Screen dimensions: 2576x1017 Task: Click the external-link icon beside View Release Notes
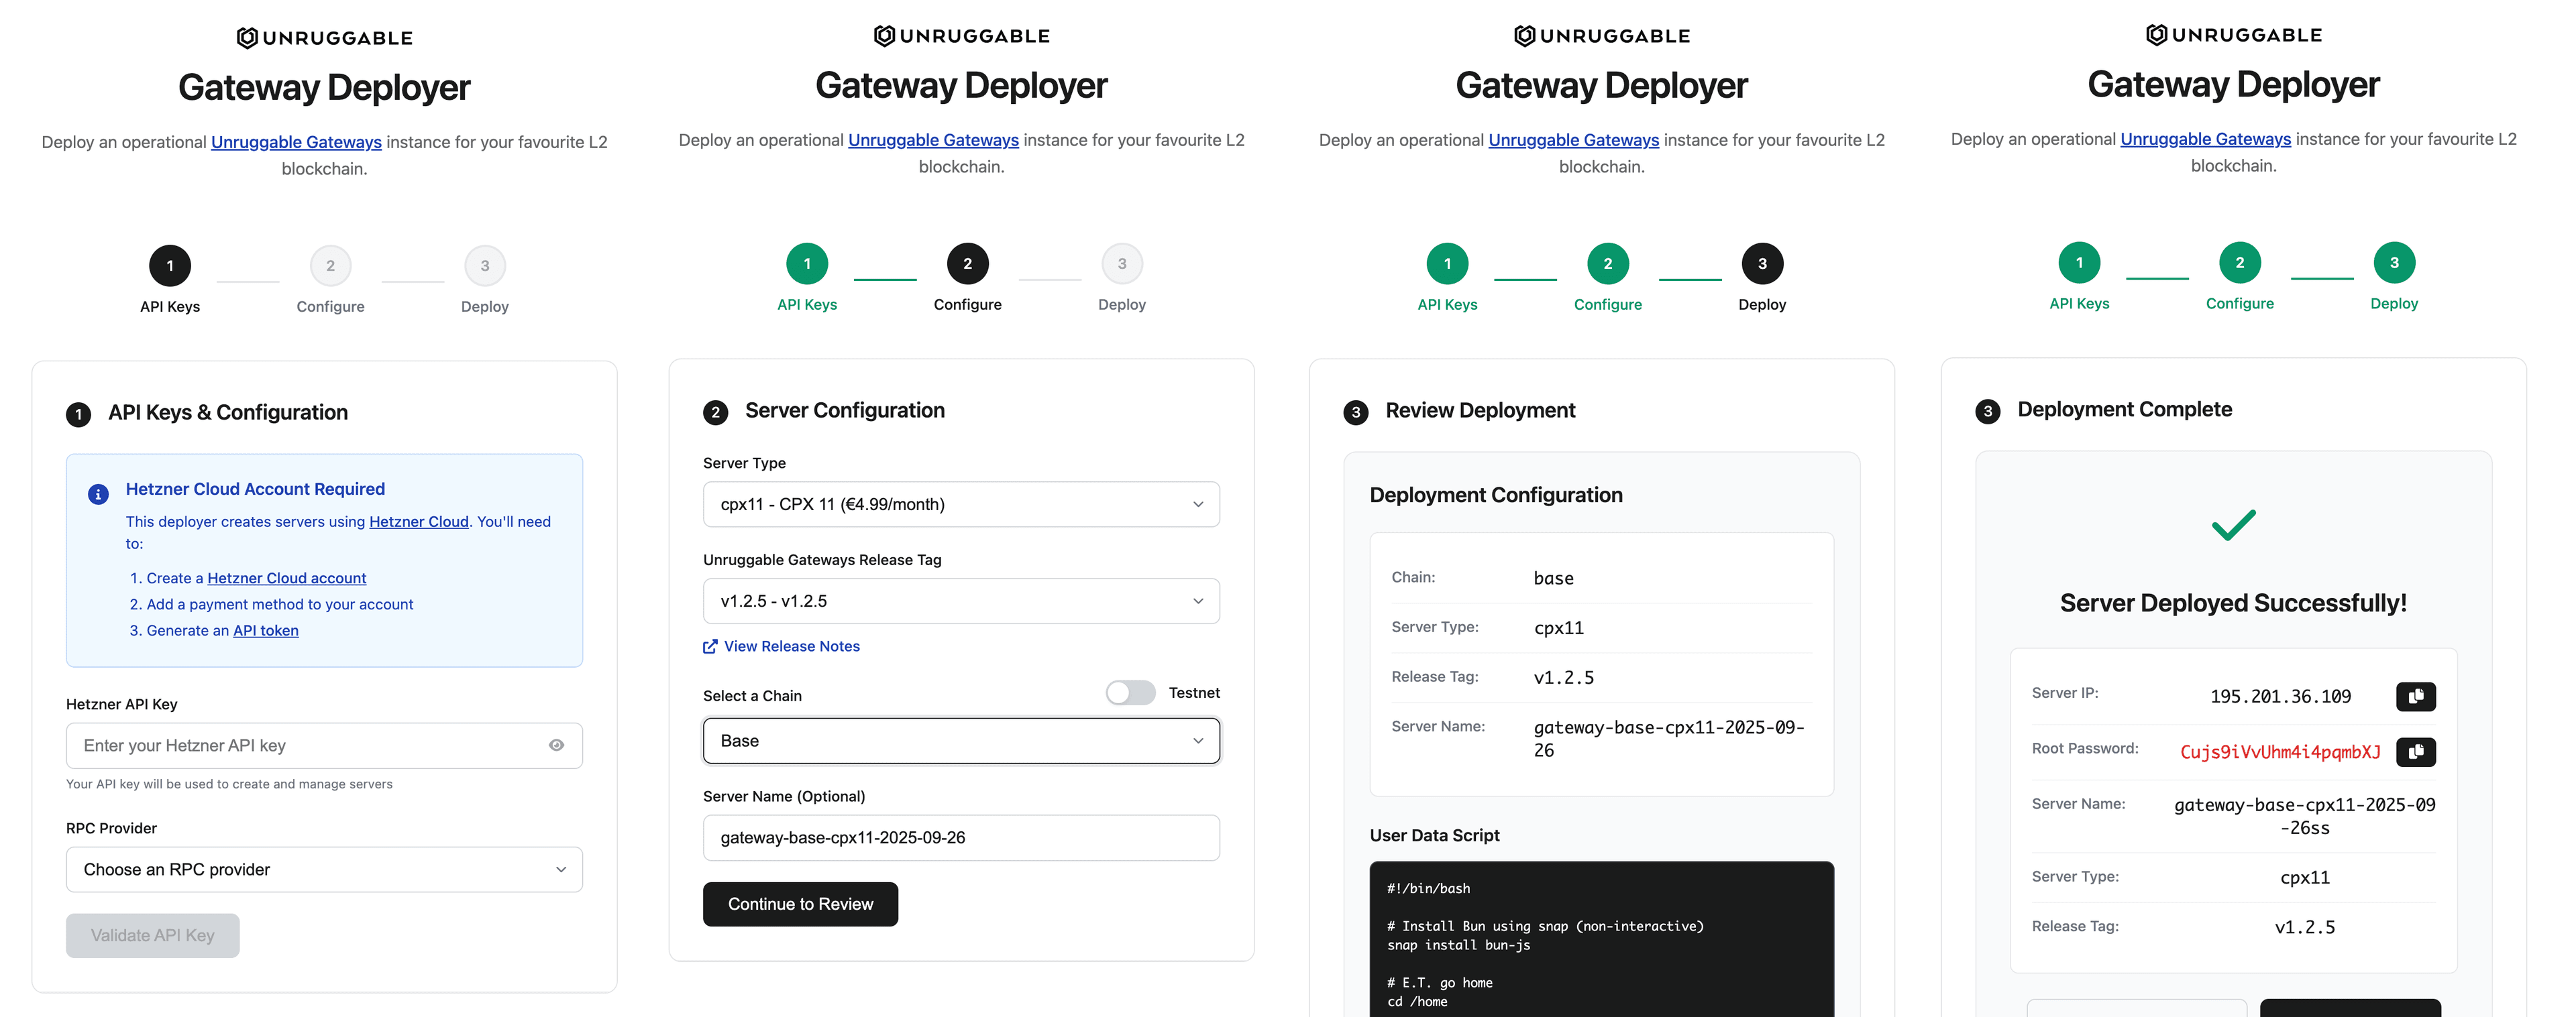tap(711, 646)
